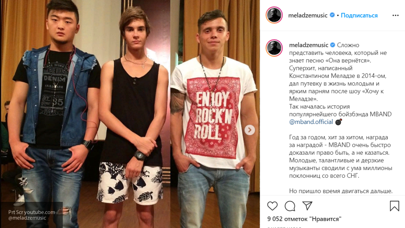Follow the account via Подписаться

coord(359,15)
